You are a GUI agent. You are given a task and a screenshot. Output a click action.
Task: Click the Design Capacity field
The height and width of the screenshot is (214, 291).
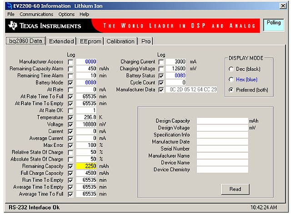(222, 121)
